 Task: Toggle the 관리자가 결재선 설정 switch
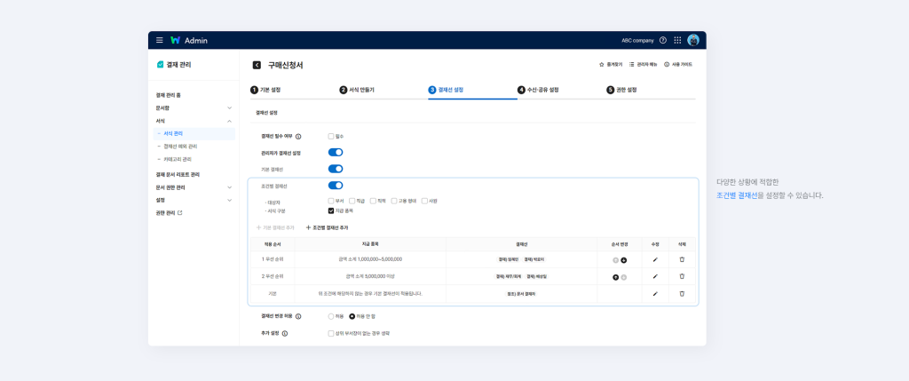tap(336, 153)
